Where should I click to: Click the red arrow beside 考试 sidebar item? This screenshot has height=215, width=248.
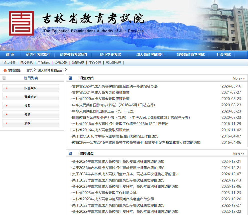coord(7,114)
